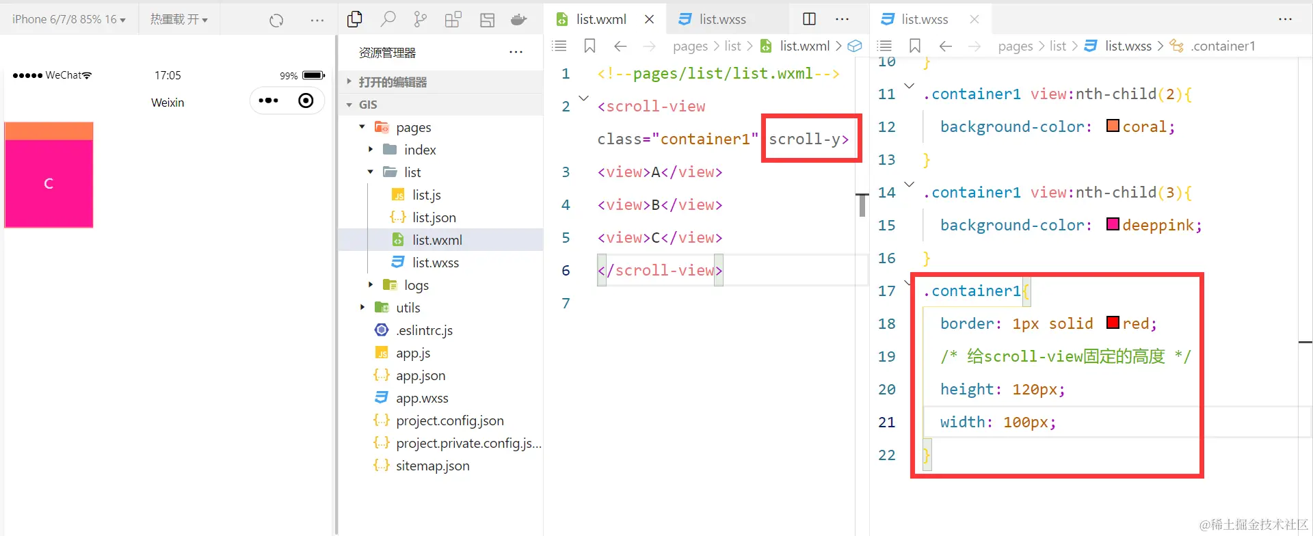1313x536 pixels.
Task: Go back arrow in right list.wxss editor
Action: pos(946,46)
